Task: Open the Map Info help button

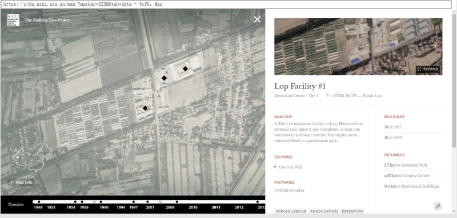Action: (x=21, y=182)
